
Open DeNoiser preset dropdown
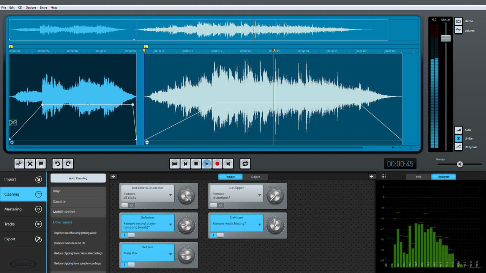(x=170, y=225)
